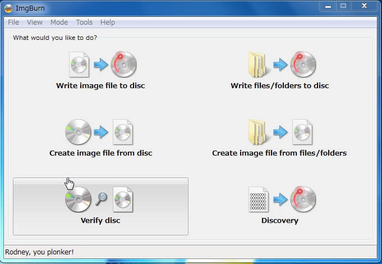Click the magnifying glass icon in Verify disc
382x264 pixels.
[102, 197]
